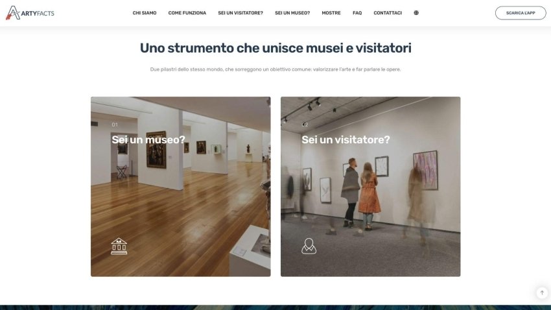Viewport: 551px width, 310px height.
Task: Open the Sei un museo? card heading
Action: pos(148,139)
